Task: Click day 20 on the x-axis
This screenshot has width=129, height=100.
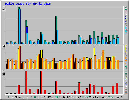Action: [79, 97]
